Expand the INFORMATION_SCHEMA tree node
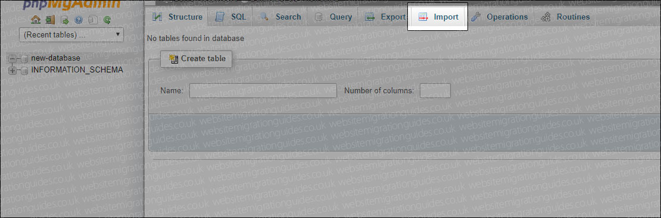This screenshot has height=218, width=661. pos(13,70)
